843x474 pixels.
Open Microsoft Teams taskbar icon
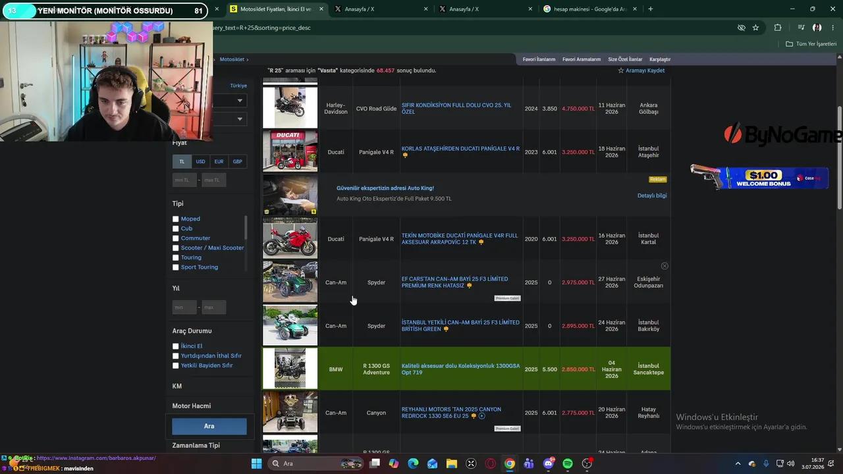(x=529, y=463)
